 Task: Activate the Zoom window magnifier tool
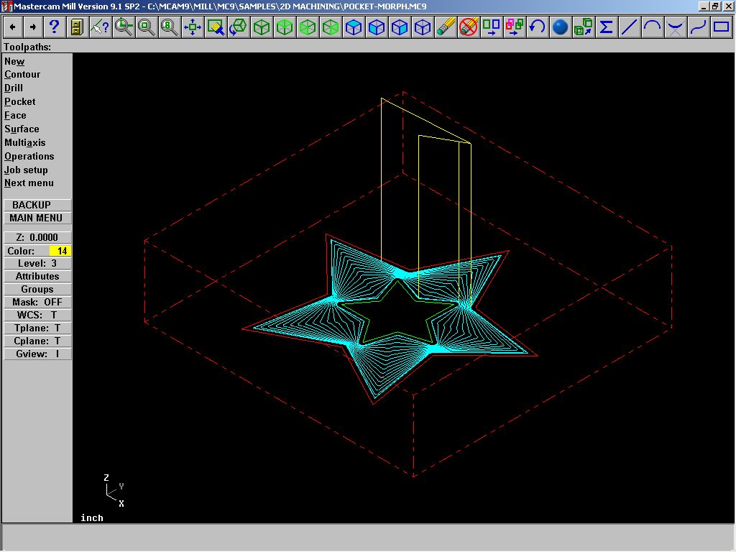[x=124, y=27]
